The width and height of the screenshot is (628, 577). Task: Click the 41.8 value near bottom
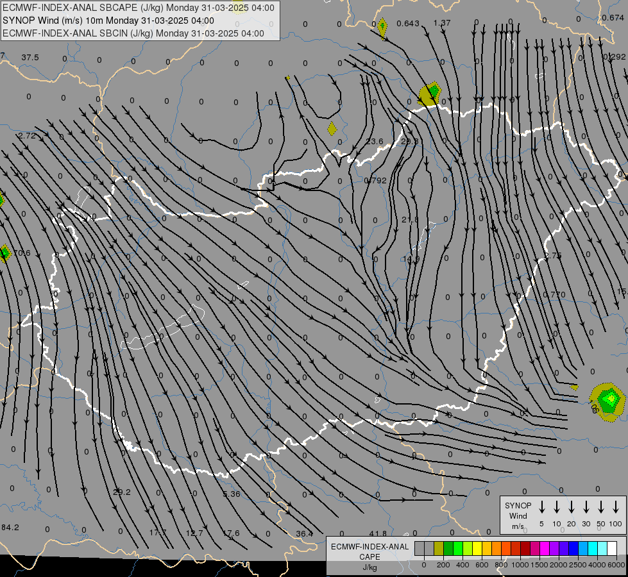click(x=378, y=534)
